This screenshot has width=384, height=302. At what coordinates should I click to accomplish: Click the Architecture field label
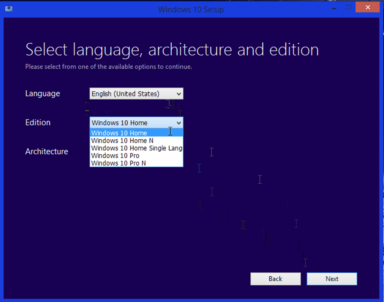(x=47, y=151)
